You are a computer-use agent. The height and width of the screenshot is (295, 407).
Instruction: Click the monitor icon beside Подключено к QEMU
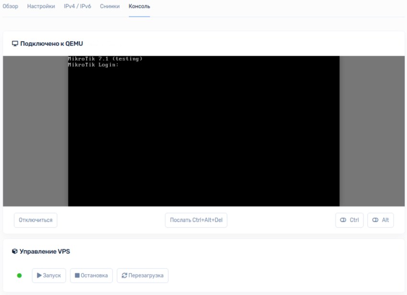click(x=15, y=44)
